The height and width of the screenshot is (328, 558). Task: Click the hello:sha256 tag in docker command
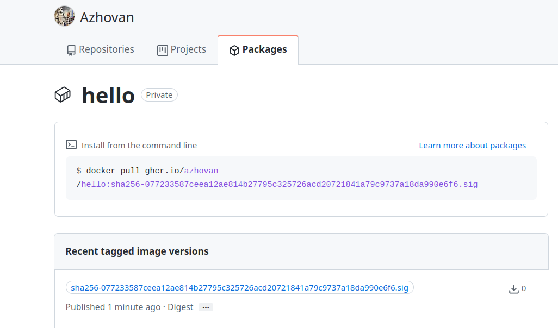pos(280,185)
